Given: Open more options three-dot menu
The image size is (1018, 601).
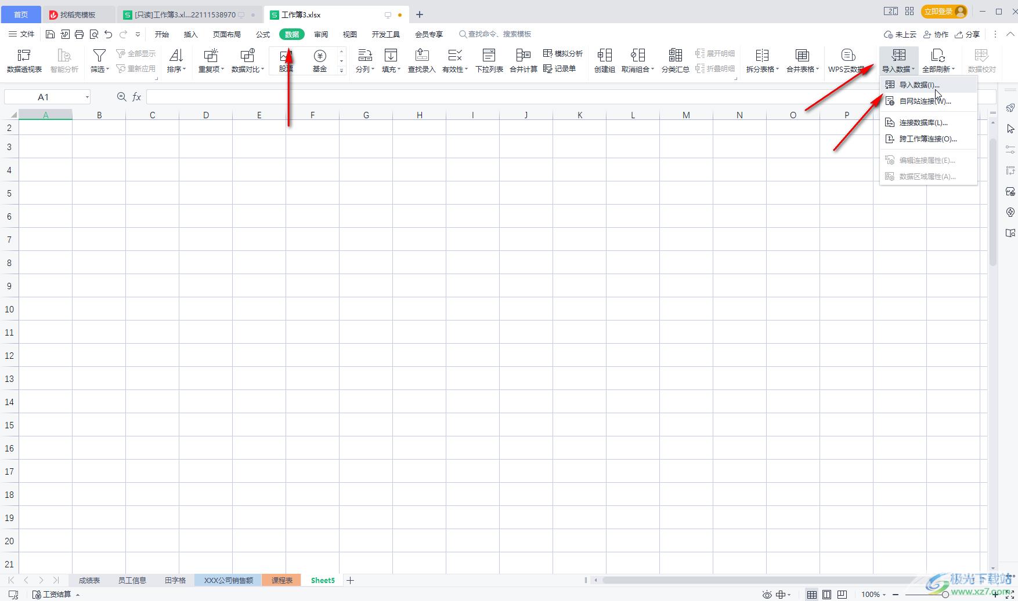Looking at the screenshot, I should (x=995, y=34).
